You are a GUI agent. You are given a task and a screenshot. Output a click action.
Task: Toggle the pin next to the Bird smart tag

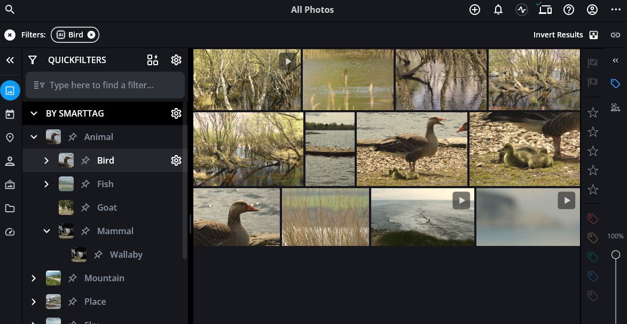click(85, 160)
